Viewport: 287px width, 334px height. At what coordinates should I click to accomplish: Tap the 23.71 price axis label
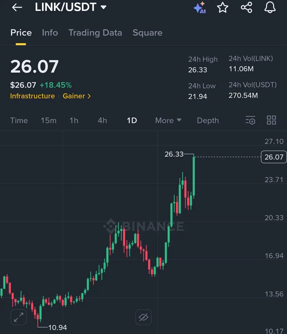click(x=274, y=180)
